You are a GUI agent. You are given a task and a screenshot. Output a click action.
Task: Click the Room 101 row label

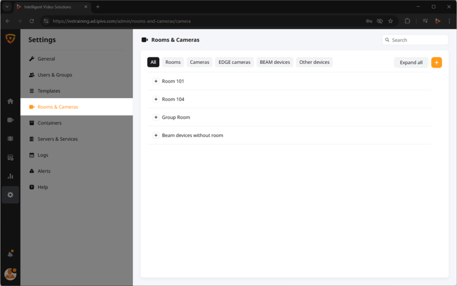point(173,81)
